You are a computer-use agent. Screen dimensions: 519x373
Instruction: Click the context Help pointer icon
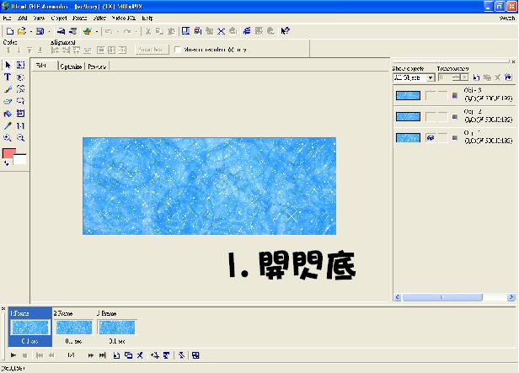tap(286, 31)
